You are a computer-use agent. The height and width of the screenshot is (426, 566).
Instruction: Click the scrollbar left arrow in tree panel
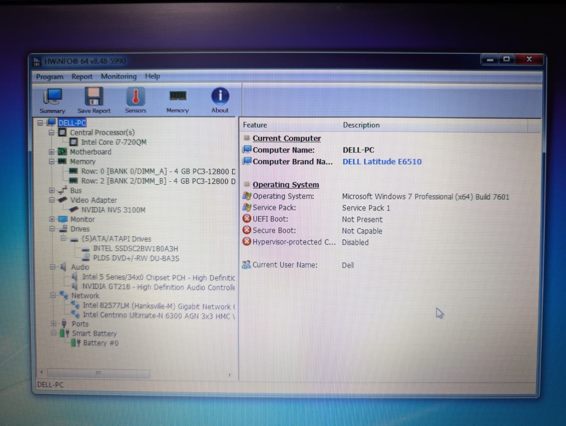point(42,372)
